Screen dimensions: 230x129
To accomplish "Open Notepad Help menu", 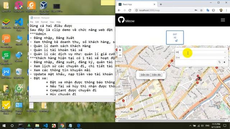I will tap(59, 22).
